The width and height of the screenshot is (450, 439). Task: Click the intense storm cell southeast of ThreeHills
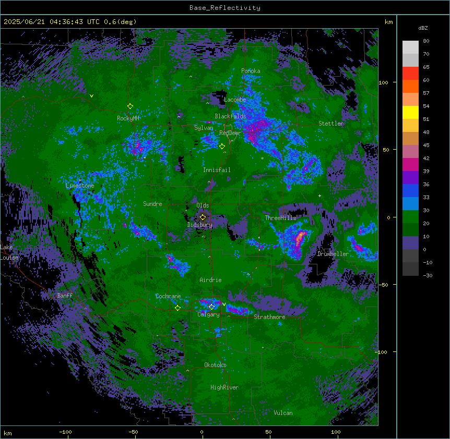point(299,240)
